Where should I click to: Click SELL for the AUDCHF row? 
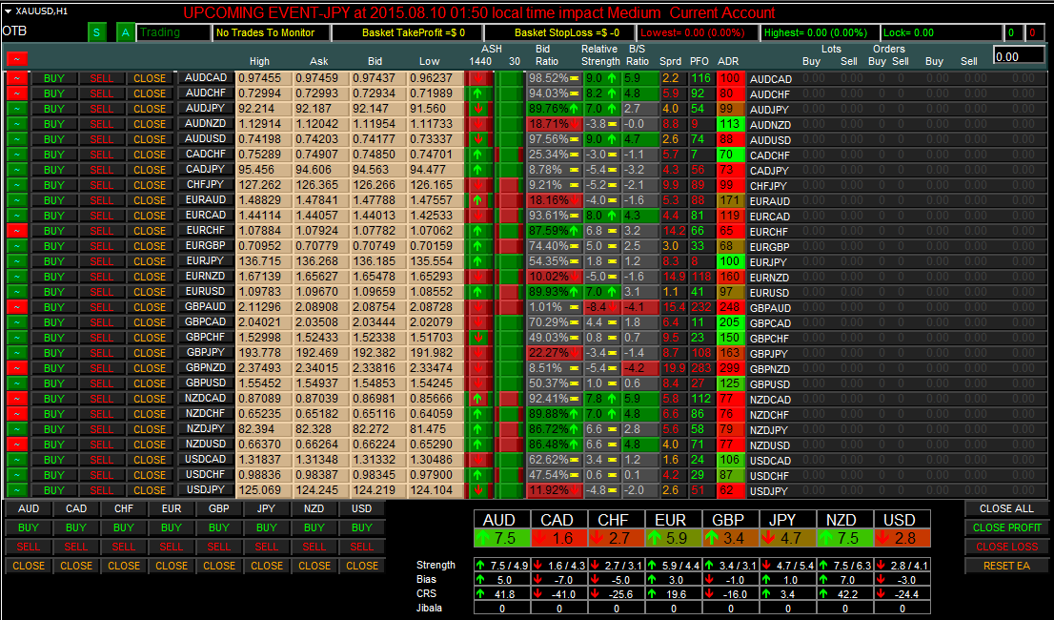102,93
